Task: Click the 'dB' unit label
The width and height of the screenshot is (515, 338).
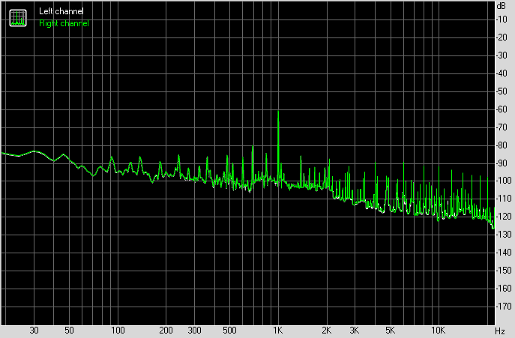Action: [502, 6]
